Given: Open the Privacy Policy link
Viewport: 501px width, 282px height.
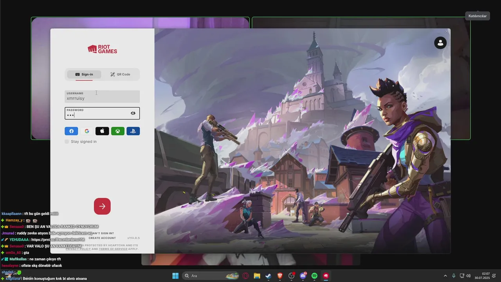Looking at the screenshot, I should pyautogui.click(x=78, y=249).
